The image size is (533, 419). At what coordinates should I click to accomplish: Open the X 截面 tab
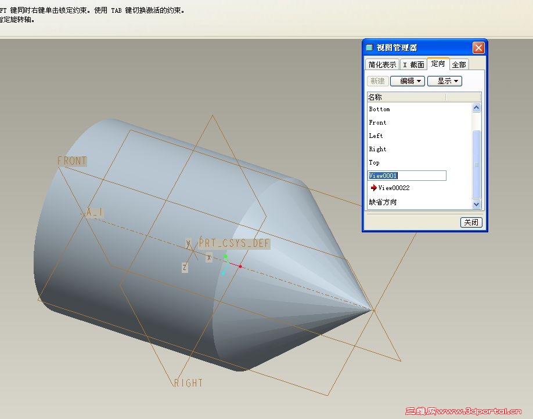[414, 64]
